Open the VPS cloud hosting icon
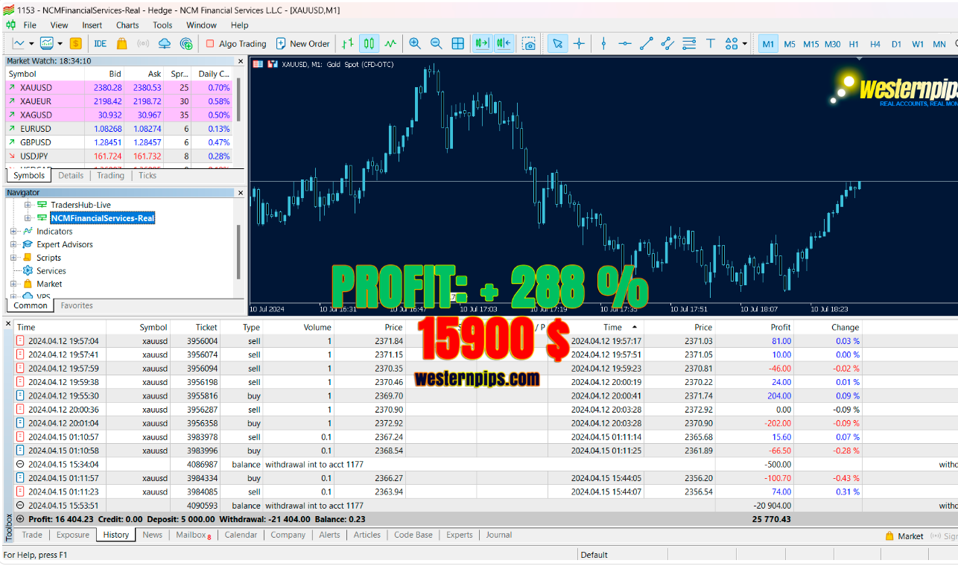Screen dimensions: 958x566 point(165,44)
